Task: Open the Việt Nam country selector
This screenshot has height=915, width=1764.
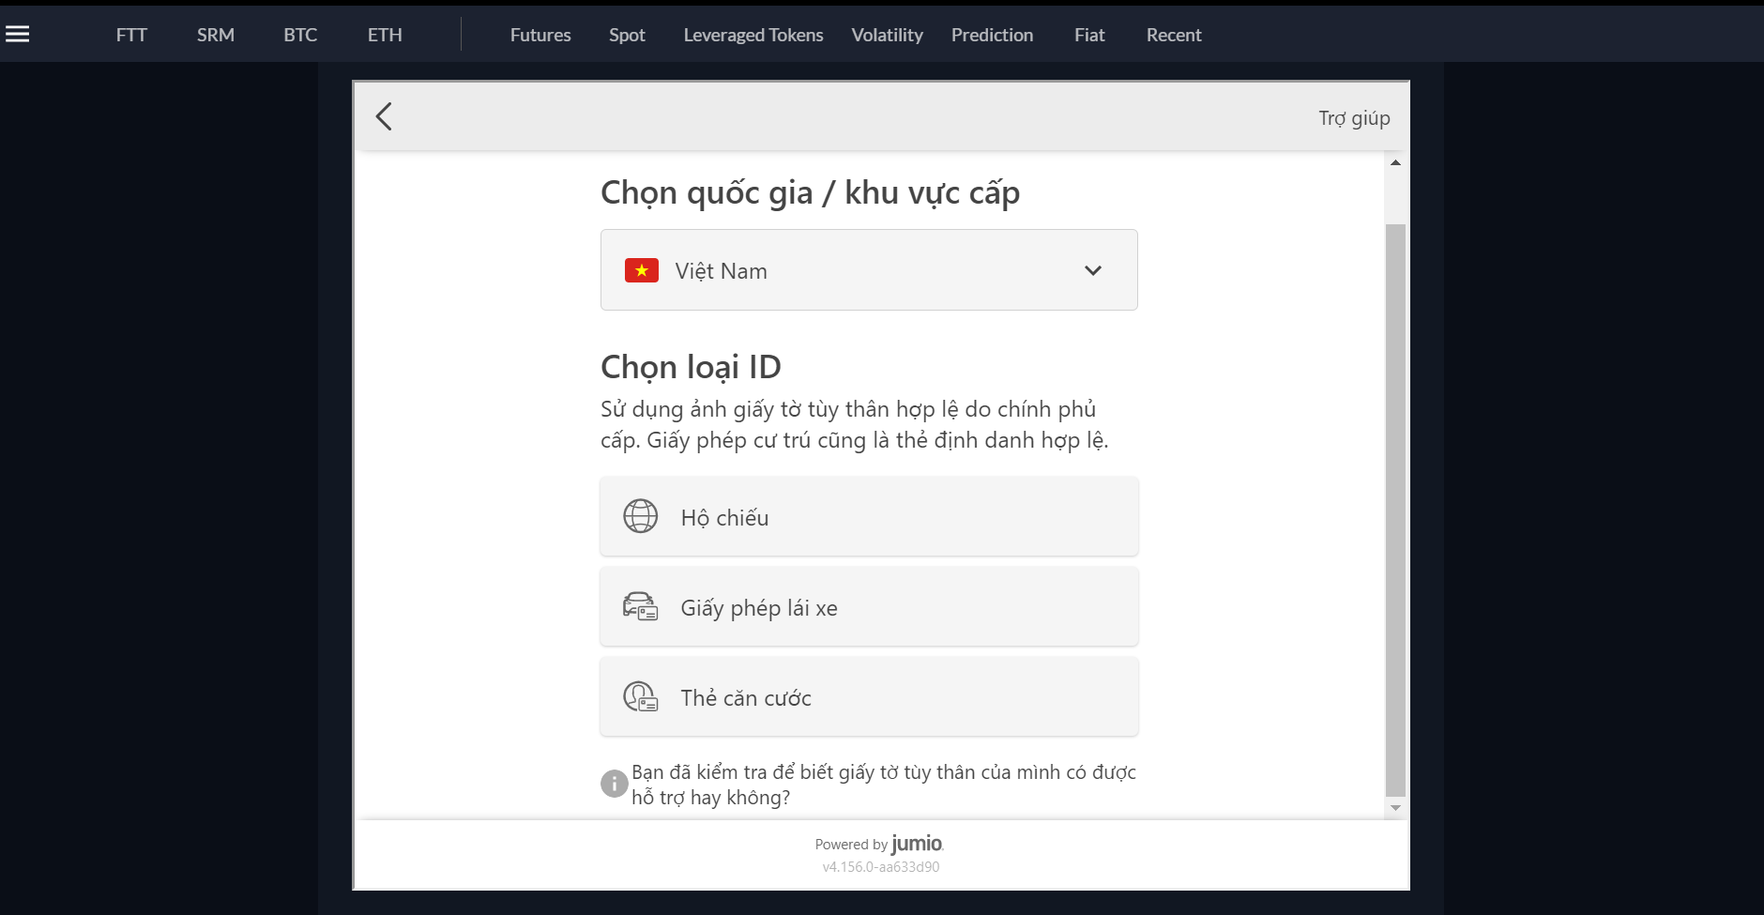Action: click(868, 270)
